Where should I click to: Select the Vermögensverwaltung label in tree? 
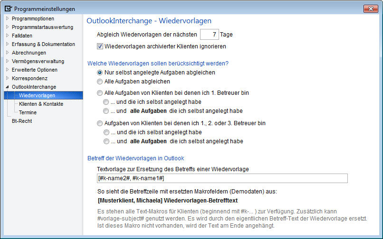click(x=38, y=61)
